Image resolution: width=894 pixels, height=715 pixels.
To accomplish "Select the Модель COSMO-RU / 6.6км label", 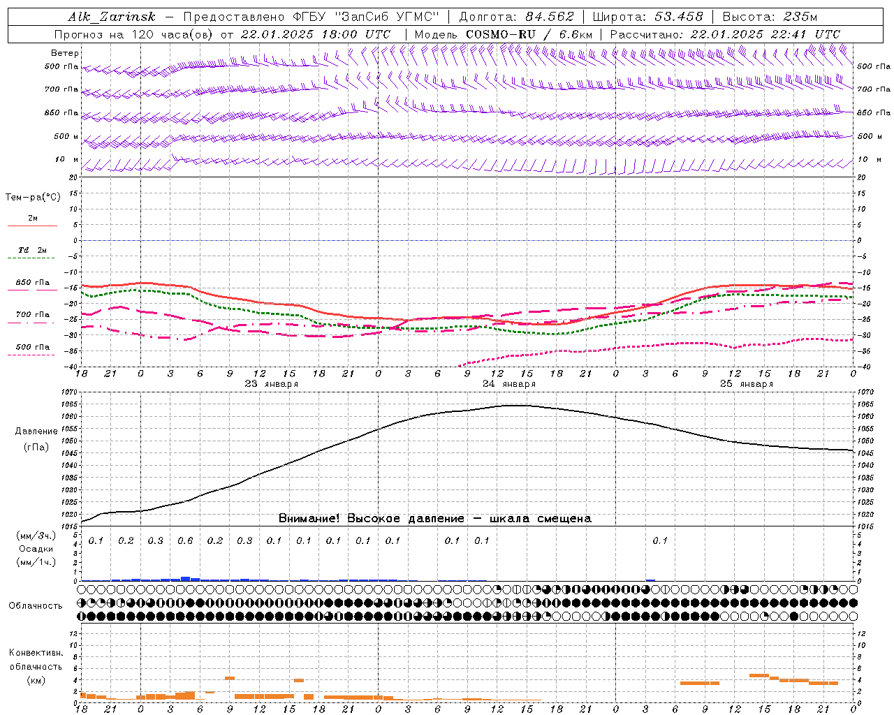I will point(504,34).
